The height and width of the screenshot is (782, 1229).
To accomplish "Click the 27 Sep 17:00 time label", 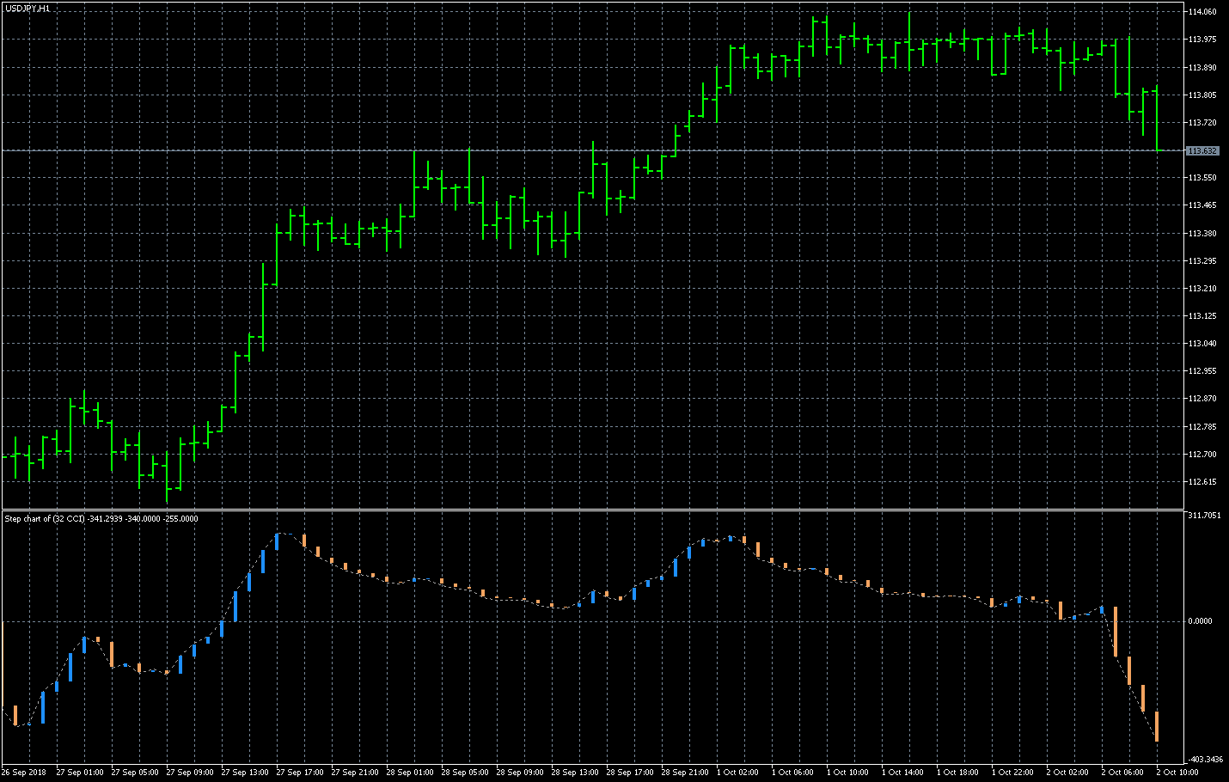I will pos(300,773).
